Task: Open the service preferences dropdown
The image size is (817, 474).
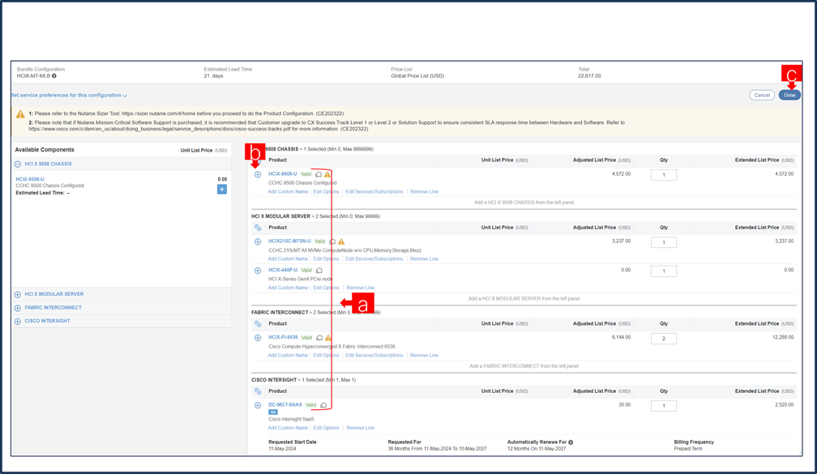Action: pyautogui.click(x=69, y=96)
